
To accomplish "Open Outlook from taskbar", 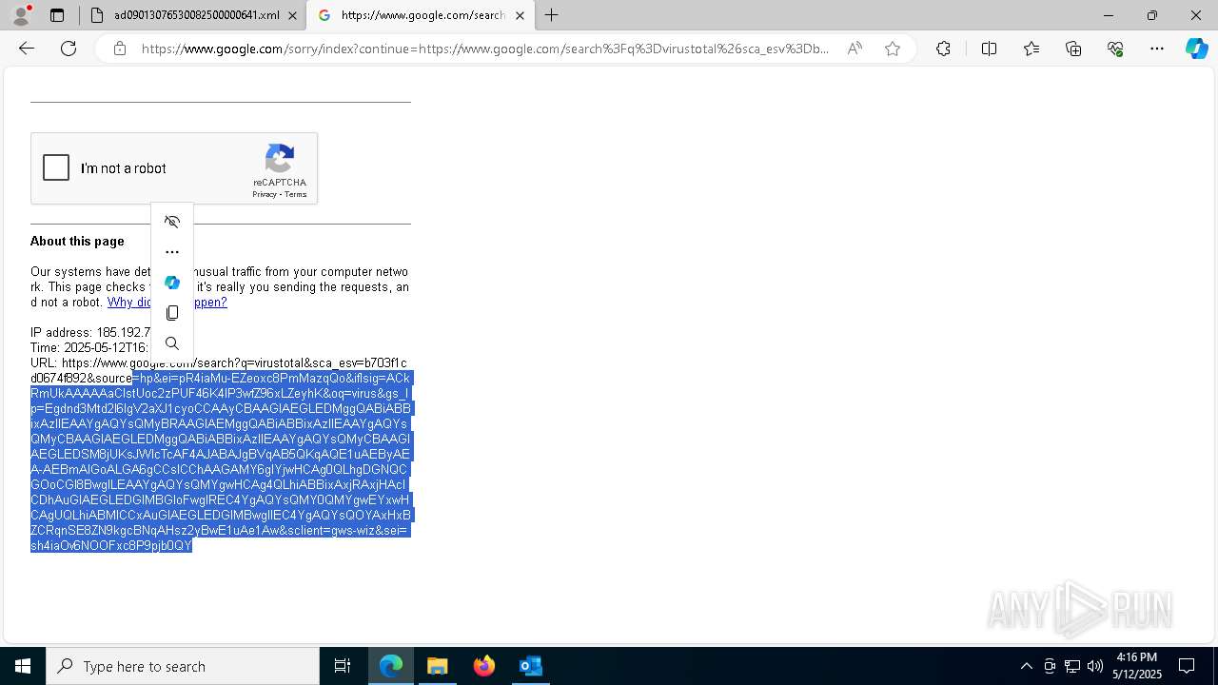I will (x=530, y=666).
